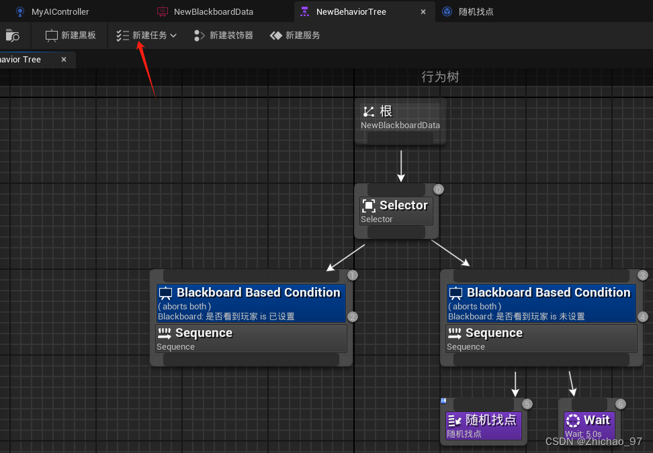This screenshot has height=453, width=653.
Task: Click the Wait task node icon
Action: coord(572,420)
